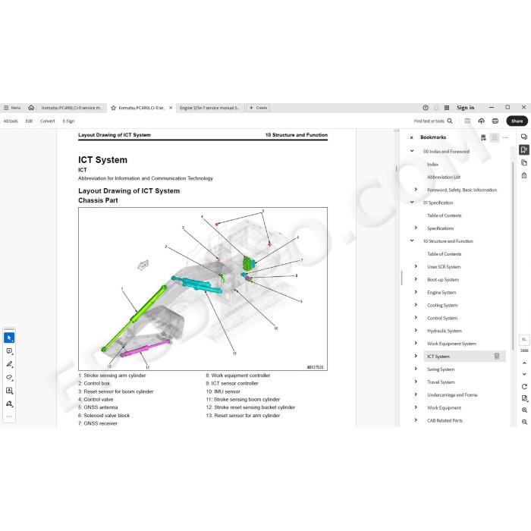Click the document vertical scrollbar
Image resolution: width=531 pixels, height=531 pixels.
tap(395, 278)
